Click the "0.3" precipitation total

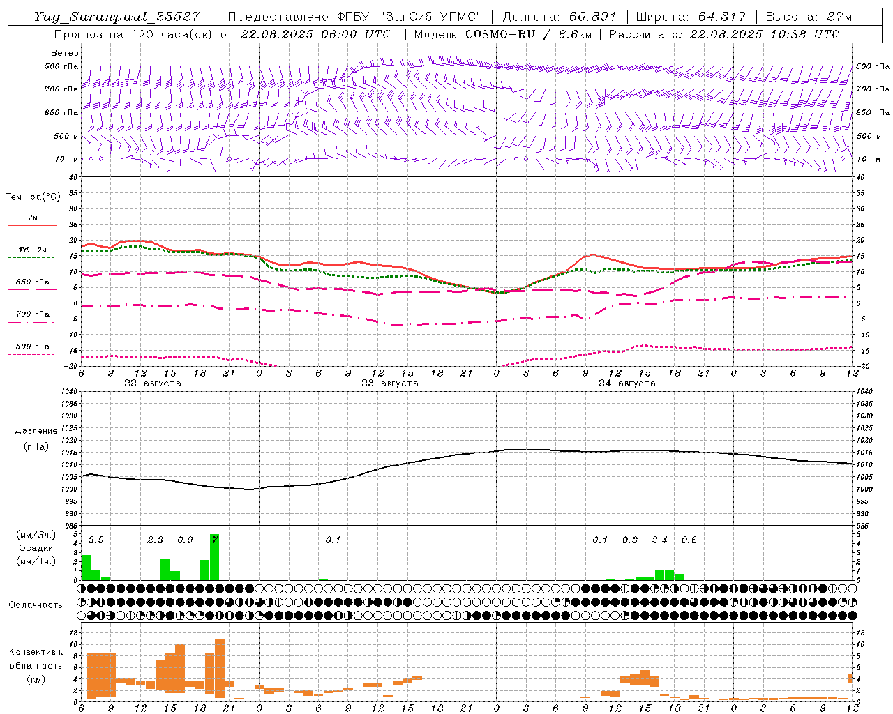tap(630, 540)
